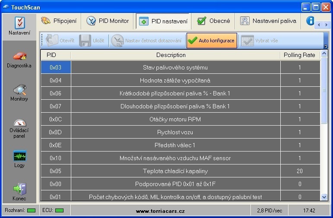Select PID cell 0x0D
The width and height of the screenshot is (333, 218).
click(x=56, y=132)
